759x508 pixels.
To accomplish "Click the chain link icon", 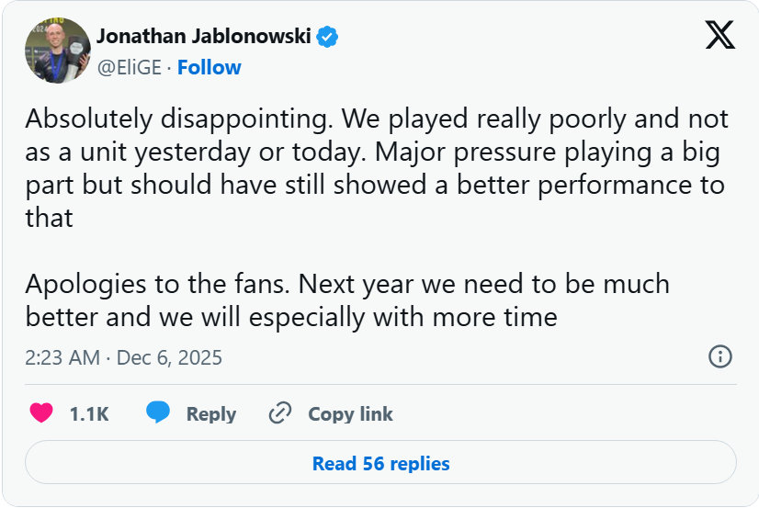I will tap(280, 413).
